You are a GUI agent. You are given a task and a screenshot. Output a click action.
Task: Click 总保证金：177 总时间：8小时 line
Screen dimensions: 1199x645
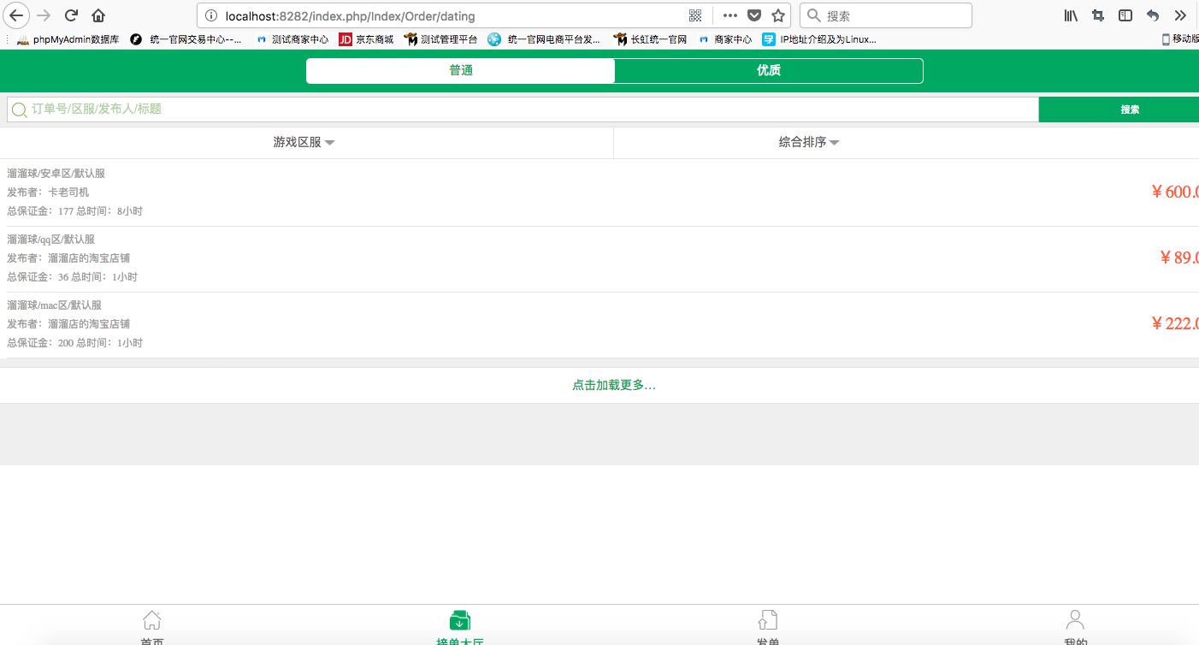tap(75, 211)
